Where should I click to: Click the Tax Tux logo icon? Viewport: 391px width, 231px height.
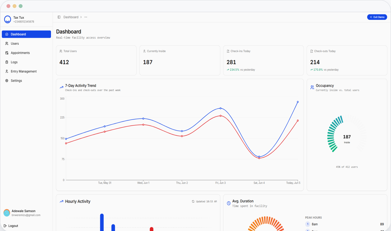[x=7, y=20]
